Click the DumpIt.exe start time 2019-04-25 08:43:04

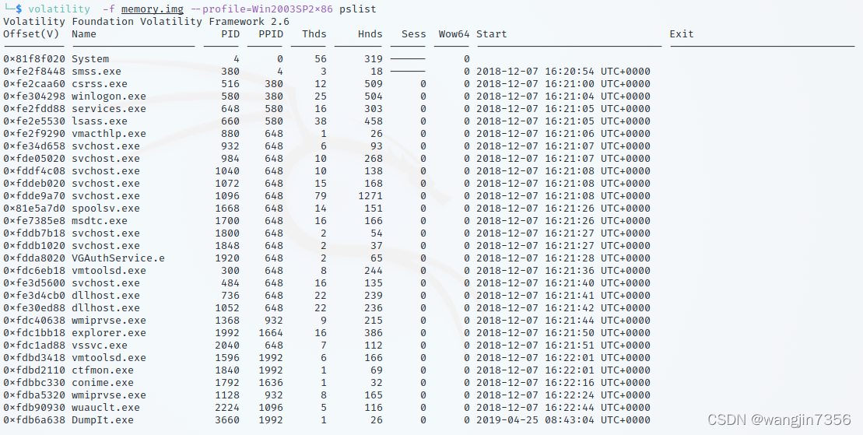(535, 420)
